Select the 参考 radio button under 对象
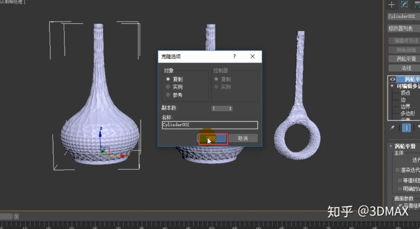The image size is (420, 229). [x=168, y=95]
